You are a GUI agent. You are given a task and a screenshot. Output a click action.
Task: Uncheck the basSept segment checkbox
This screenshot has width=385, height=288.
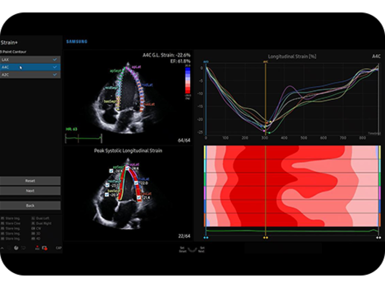coord(107,194)
